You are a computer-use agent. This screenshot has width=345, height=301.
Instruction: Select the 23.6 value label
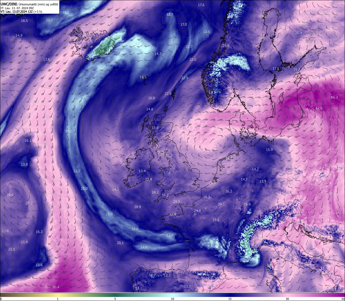click(216, 220)
